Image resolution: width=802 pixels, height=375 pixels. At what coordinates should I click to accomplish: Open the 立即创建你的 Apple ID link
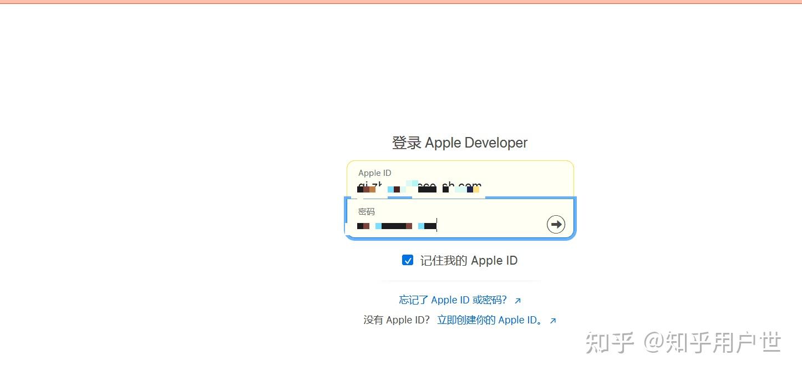496,320
